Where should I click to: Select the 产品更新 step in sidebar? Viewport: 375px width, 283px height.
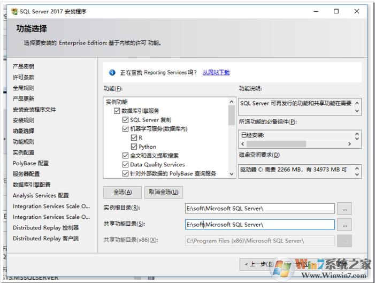[x=24, y=99]
